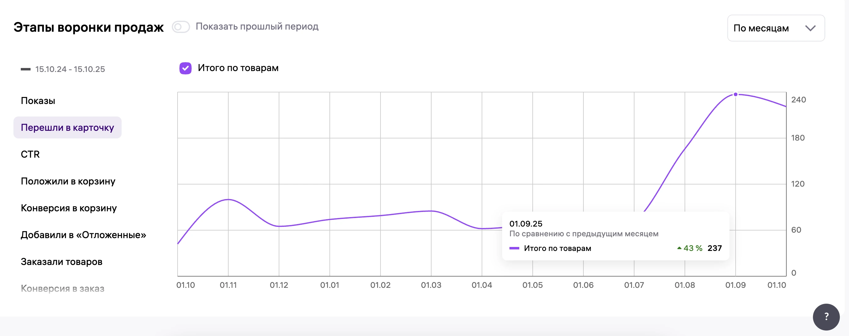849x336 pixels.
Task: Click the purple legend swatch in tooltip
Action: [x=514, y=248]
